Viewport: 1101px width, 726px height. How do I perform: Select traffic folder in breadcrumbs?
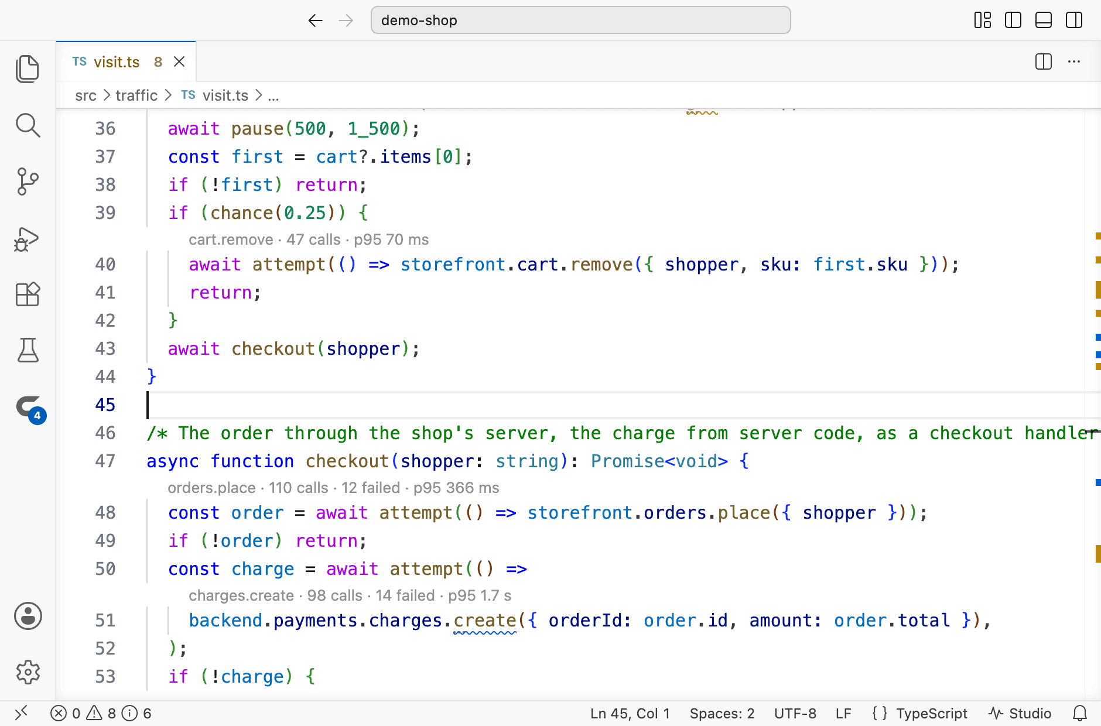coord(136,95)
